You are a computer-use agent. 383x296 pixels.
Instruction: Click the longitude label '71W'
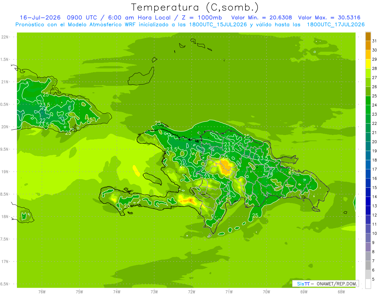click(x=229, y=292)
